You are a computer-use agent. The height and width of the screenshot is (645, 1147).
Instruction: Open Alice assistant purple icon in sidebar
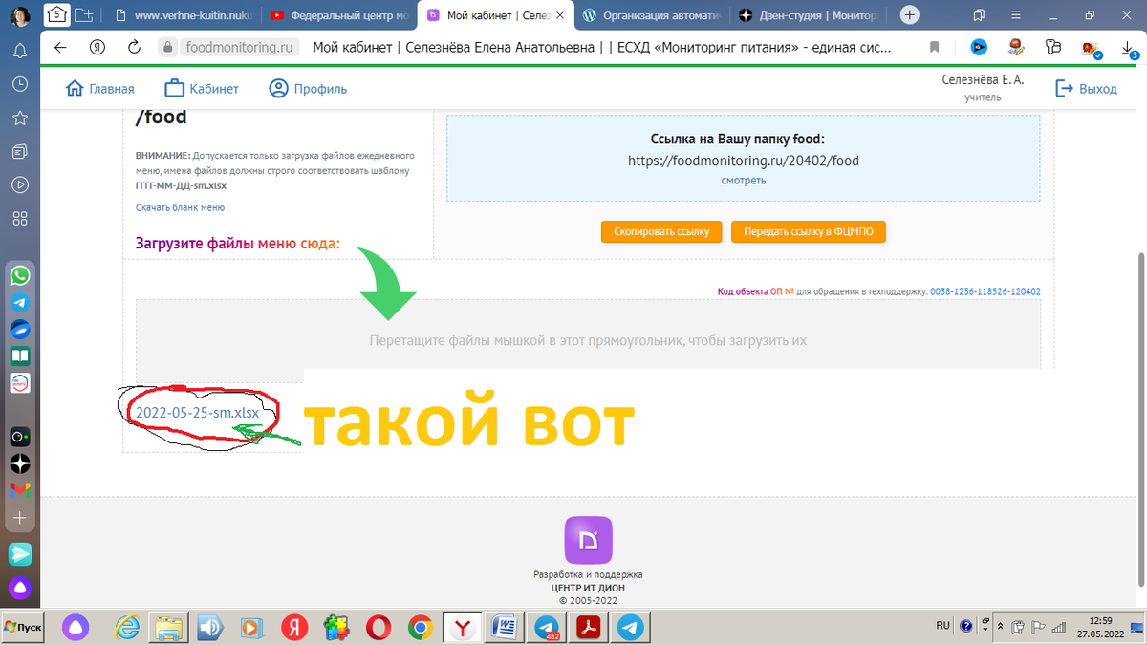coord(19,587)
